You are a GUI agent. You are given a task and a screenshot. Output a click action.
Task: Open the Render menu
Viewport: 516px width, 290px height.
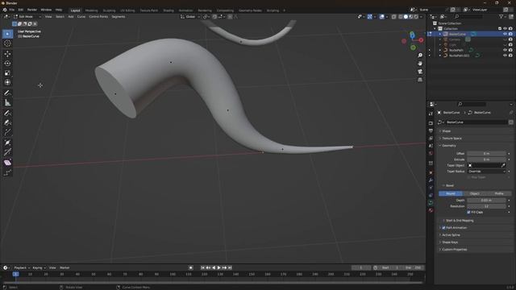(32, 10)
